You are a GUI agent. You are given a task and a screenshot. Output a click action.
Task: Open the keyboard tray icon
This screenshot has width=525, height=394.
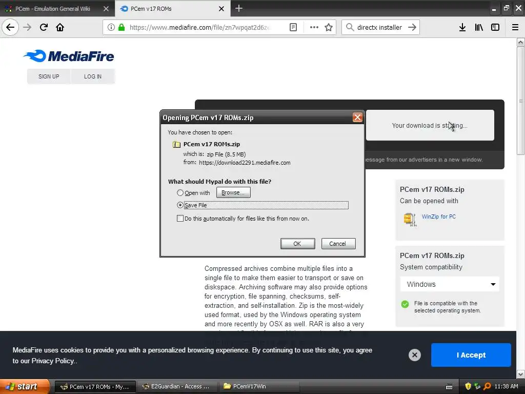tap(449, 387)
